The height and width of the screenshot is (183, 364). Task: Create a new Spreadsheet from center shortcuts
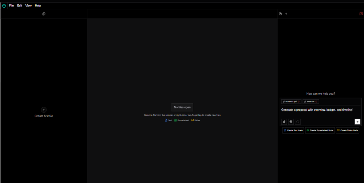coord(182,120)
